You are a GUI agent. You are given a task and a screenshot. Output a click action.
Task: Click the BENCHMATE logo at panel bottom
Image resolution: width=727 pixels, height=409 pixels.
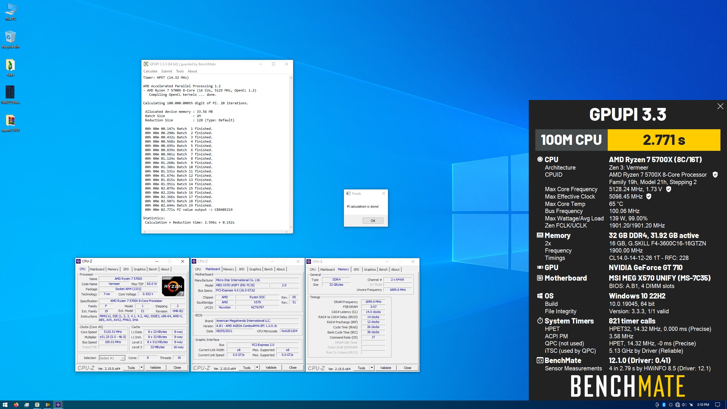point(628,386)
